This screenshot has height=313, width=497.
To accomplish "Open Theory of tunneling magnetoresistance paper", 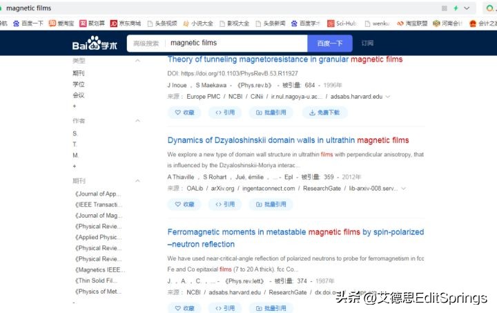I will (x=285, y=59).
